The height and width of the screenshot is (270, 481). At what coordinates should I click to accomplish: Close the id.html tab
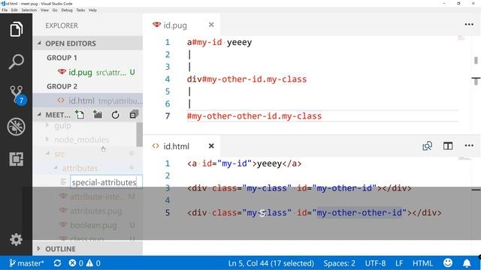click(211, 146)
